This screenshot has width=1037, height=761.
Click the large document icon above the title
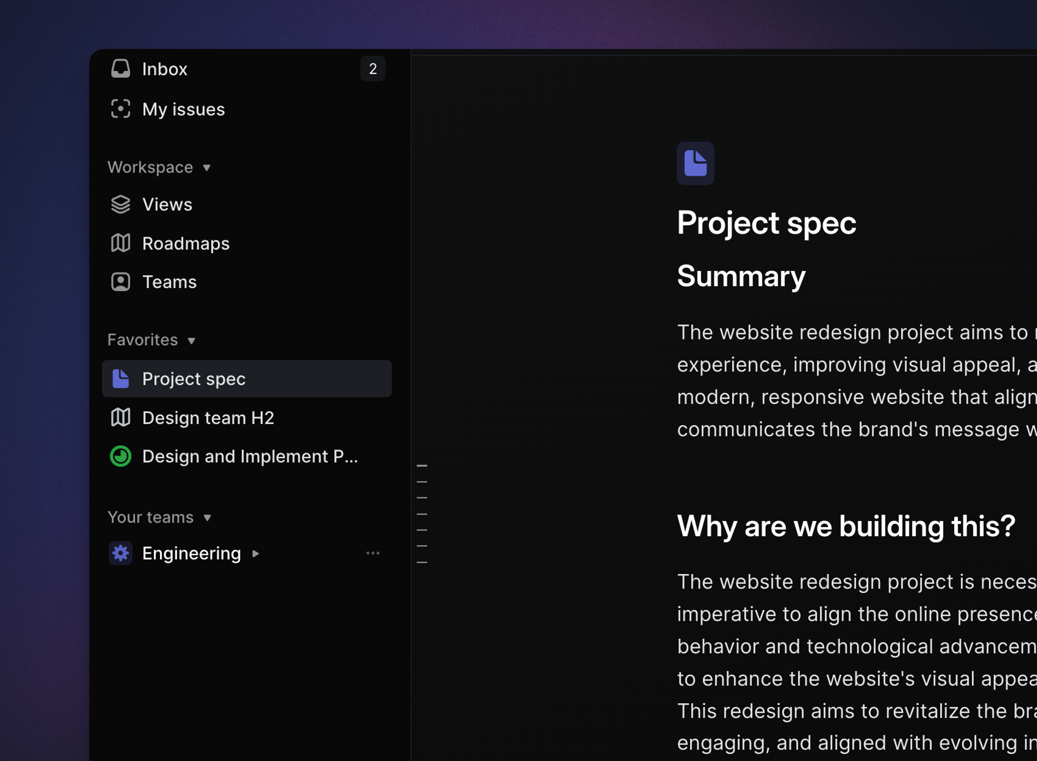click(x=695, y=163)
